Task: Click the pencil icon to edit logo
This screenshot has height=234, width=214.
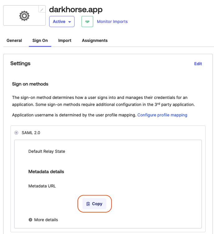Action: pos(42,10)
